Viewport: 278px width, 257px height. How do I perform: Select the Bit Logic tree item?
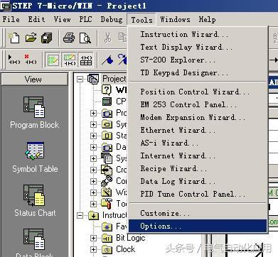click(124, 238)
